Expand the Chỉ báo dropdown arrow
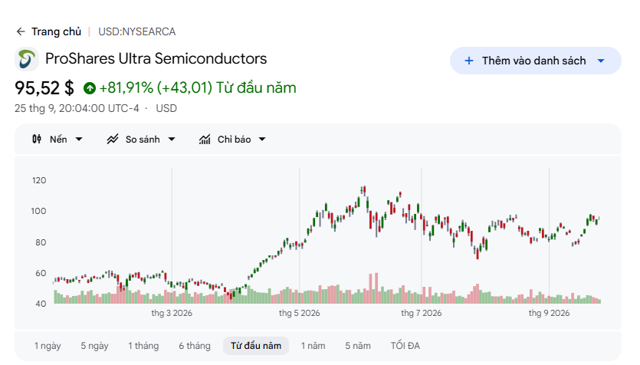640x365 pixels. pyautogui.click(x=262, y=140)
